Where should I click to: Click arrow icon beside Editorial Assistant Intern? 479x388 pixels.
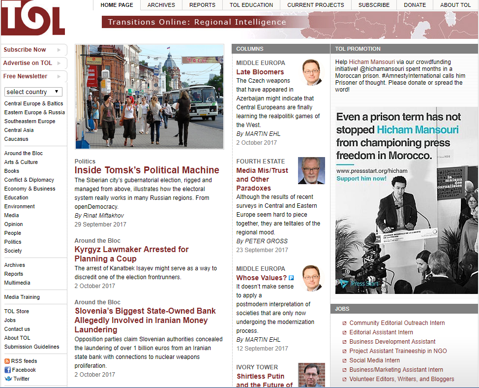[345, 332]
